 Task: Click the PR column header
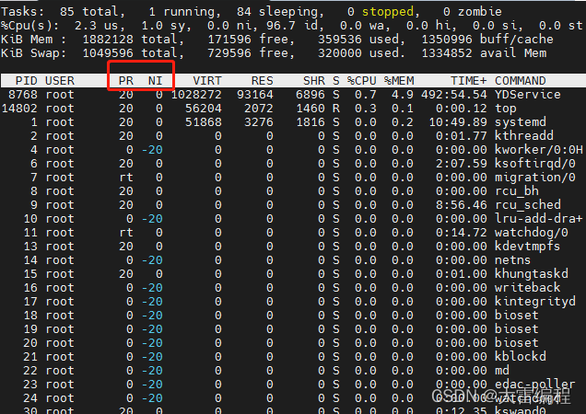pyautogui.click(x=126, y=81)
